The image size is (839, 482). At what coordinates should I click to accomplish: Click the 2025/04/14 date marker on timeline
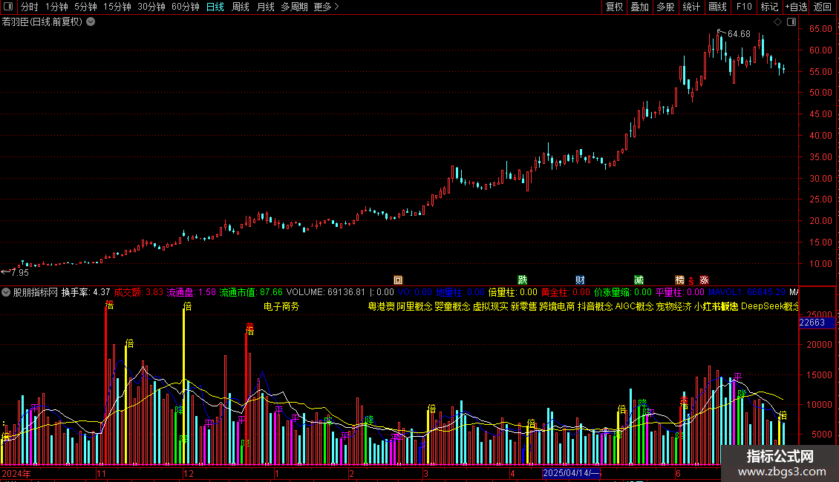pyautogui.click(x=572, y=473)
